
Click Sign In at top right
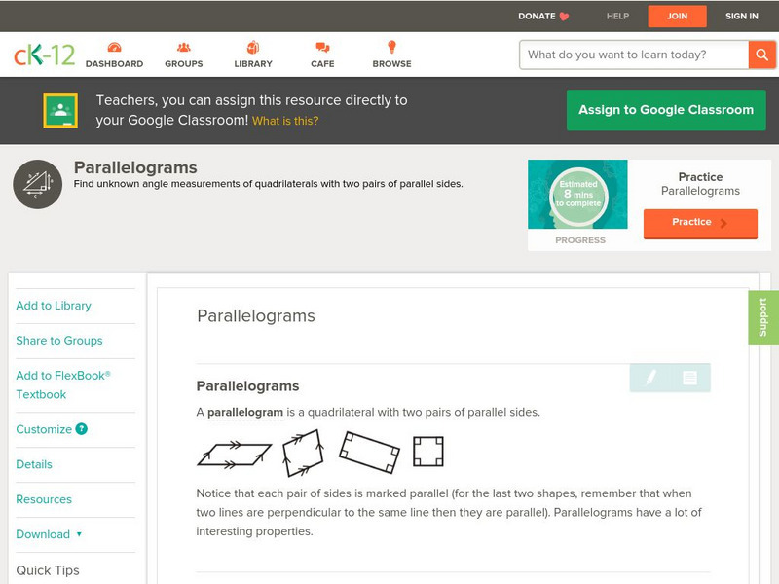(x=742, y=16)
